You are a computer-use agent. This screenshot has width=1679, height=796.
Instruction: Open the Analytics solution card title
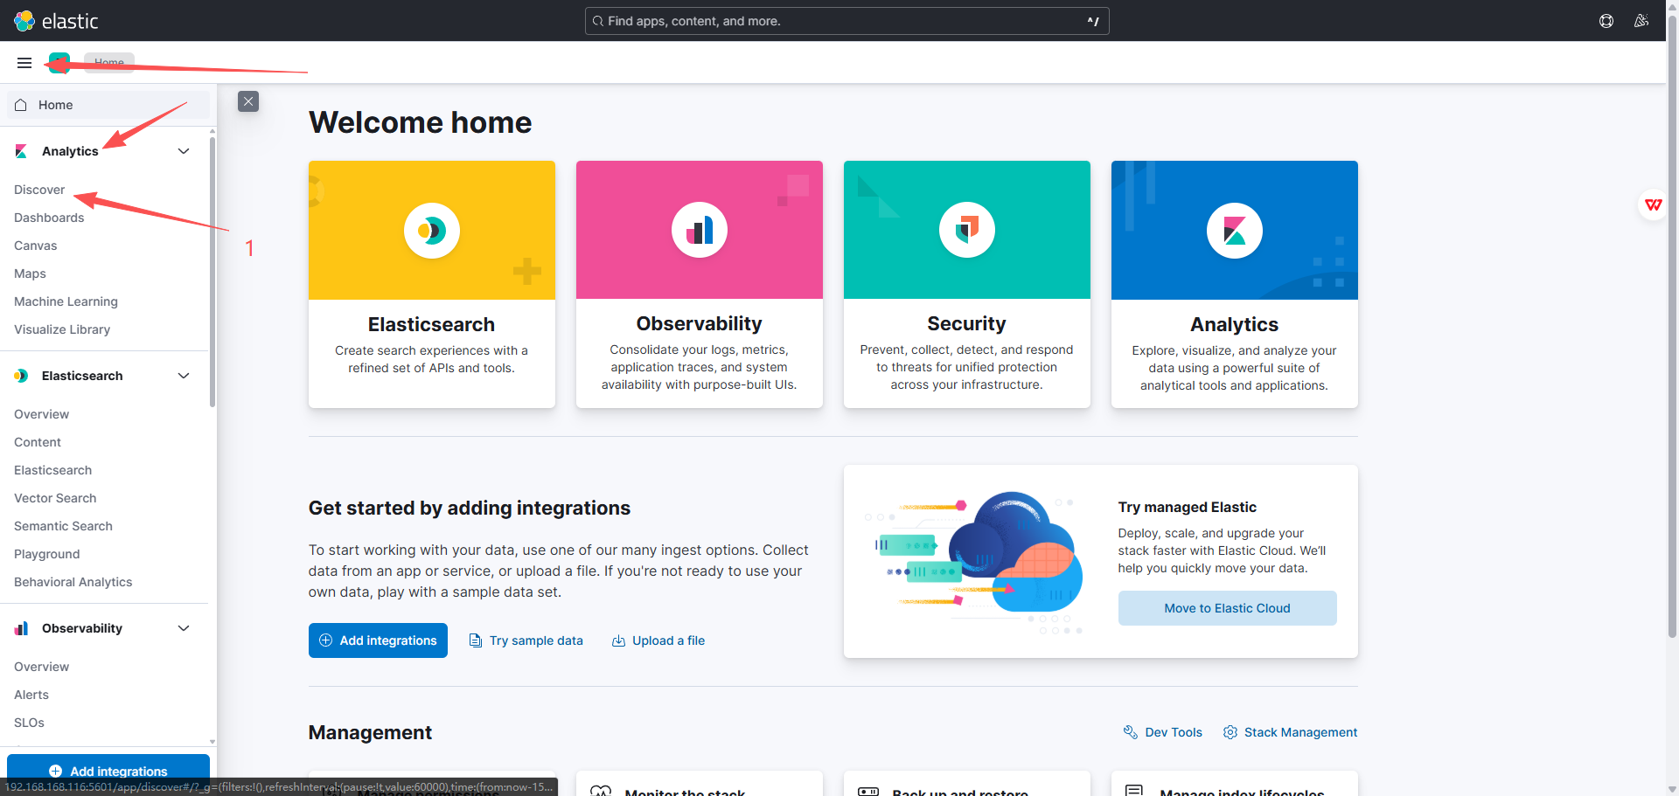click(1234, 324)
